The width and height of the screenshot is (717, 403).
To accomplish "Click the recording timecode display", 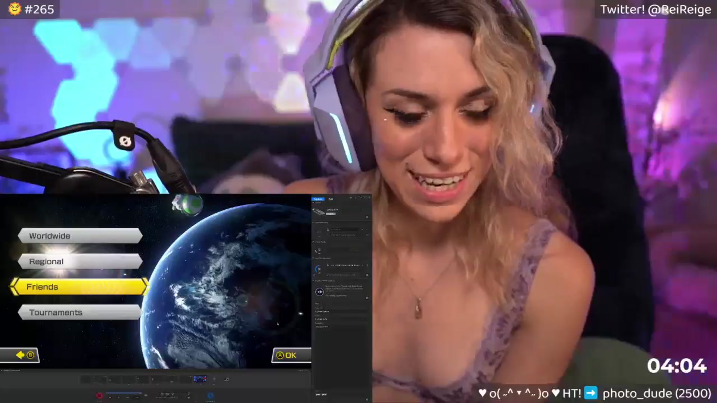I will click(167, 394).
